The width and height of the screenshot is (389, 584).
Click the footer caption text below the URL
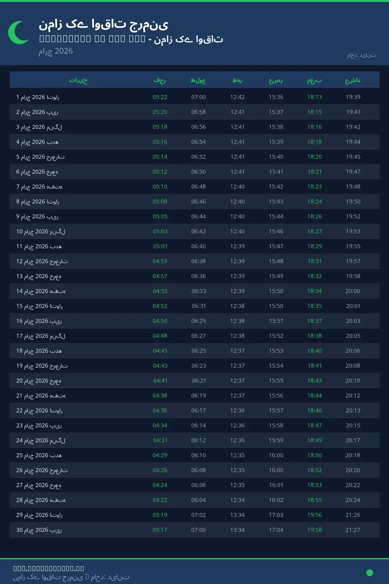pyautogui.click(x=71, y=577)
